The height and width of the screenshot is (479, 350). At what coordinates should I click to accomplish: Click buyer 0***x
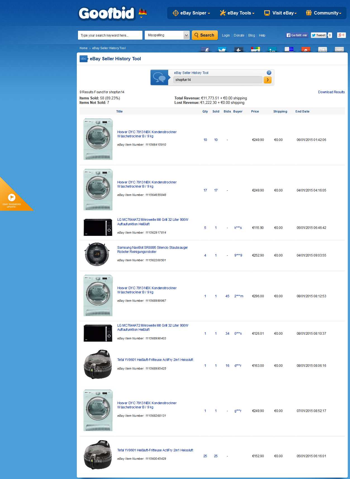(238, 334)
